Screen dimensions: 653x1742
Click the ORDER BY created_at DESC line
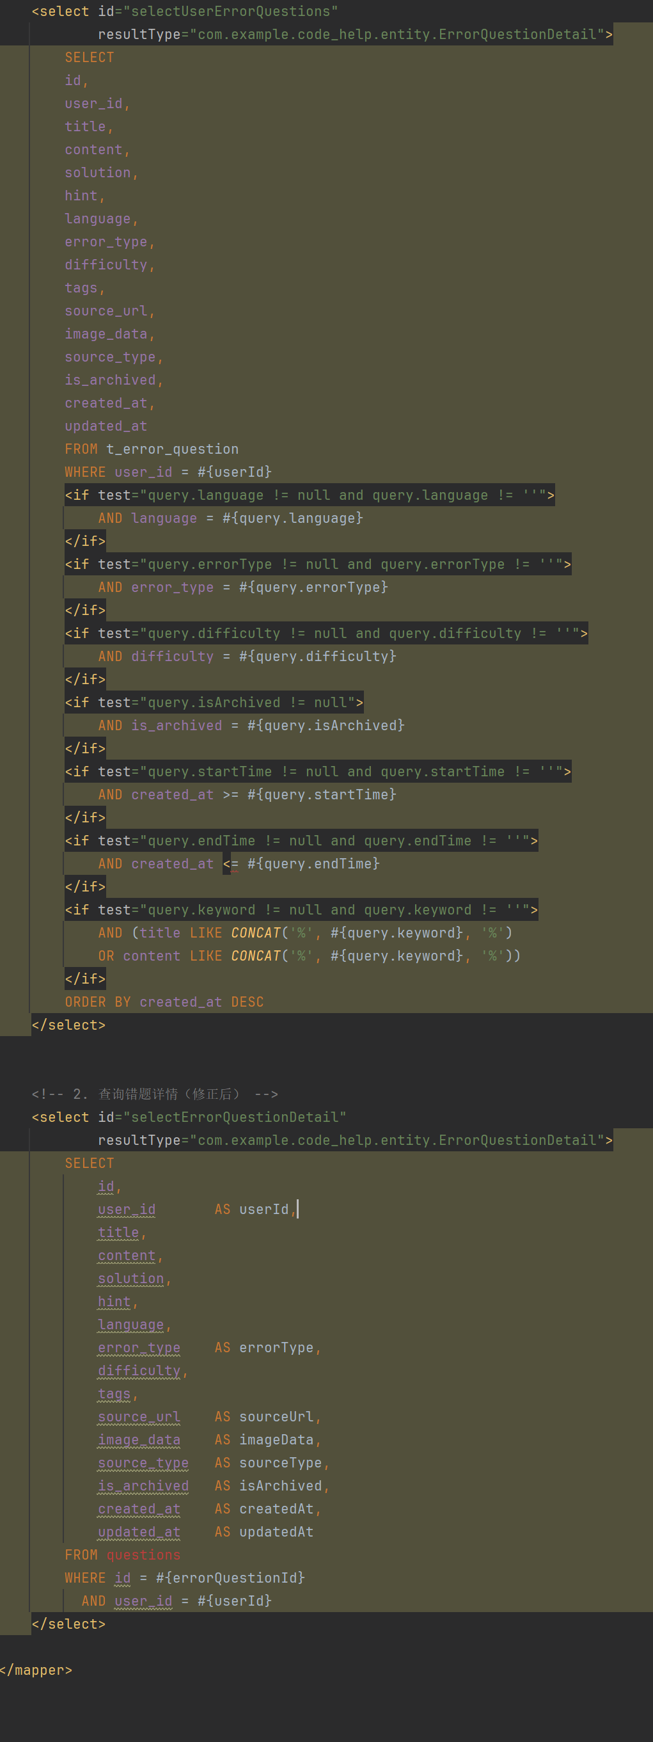click(x=164, y=1002)
